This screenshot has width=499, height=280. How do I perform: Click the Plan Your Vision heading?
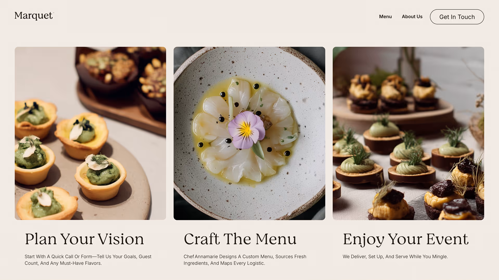pos(84,239)
